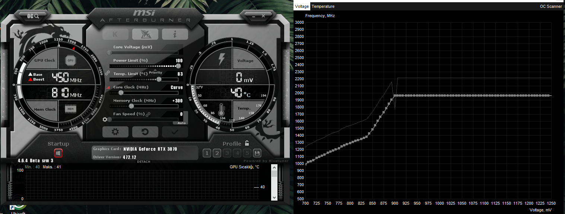Click the fan settings gear beside the Fan Speed slider
The image size is (565, 214).
105,120
